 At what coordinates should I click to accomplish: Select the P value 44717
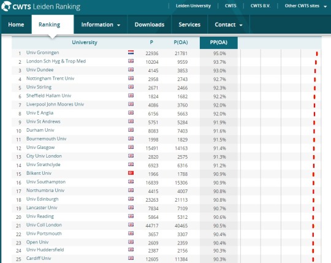[x=152, y=226]
